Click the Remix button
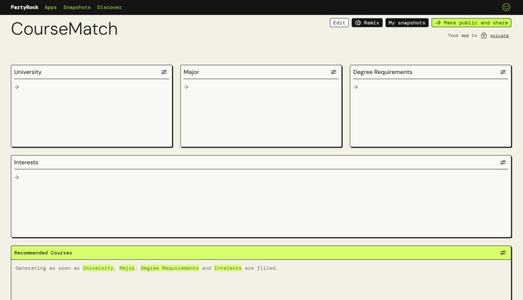 [367, 23]
